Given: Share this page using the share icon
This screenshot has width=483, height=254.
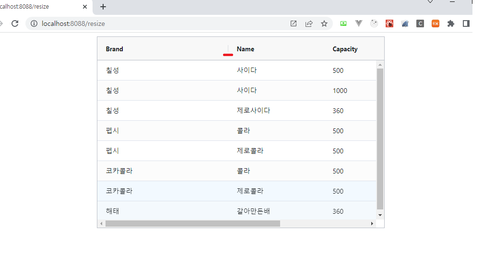Looking at the screenshot, I should coord(309,23).
